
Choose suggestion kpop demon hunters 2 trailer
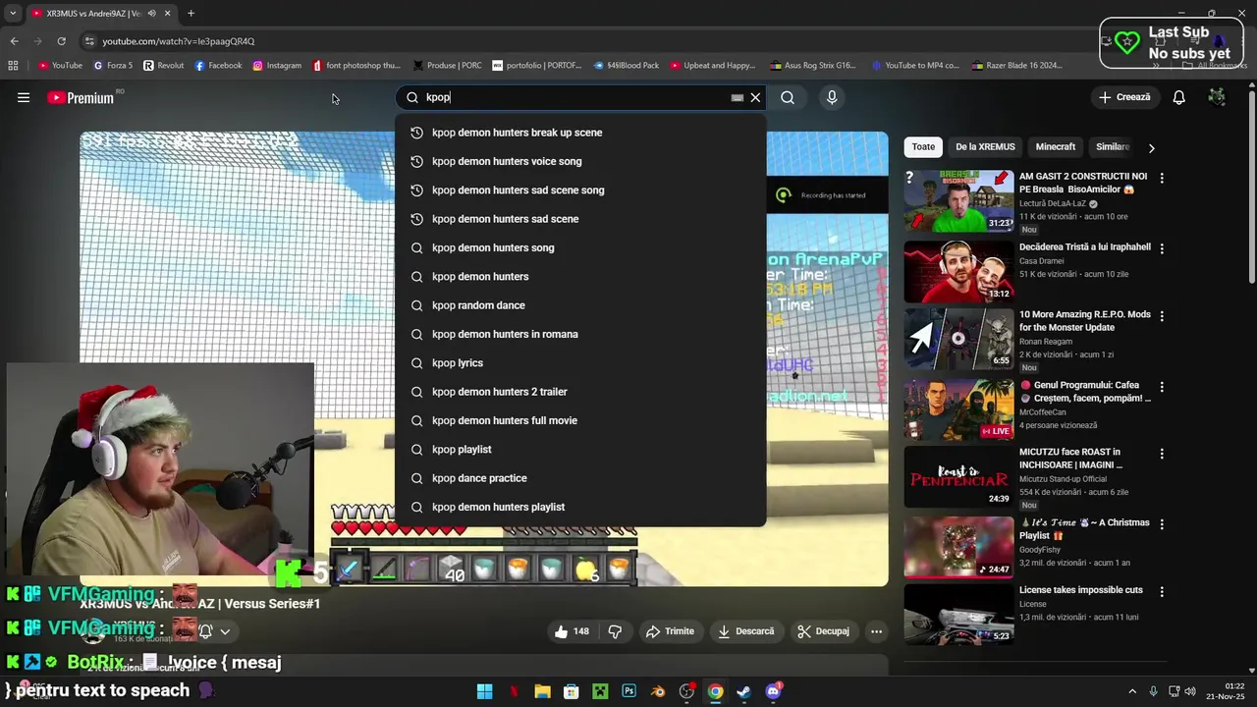(580, 392)
